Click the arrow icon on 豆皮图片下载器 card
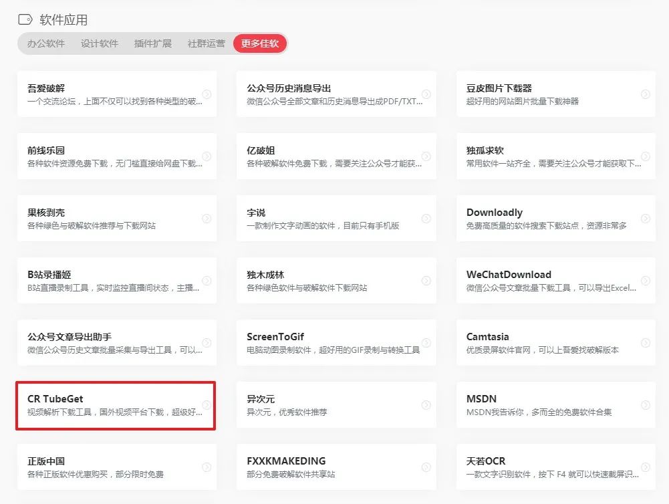669x504 pixels. (646, 94)
